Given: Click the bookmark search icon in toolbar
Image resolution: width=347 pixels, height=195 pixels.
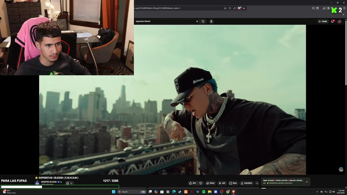Looking at the screenshot, I should [317, 8].
